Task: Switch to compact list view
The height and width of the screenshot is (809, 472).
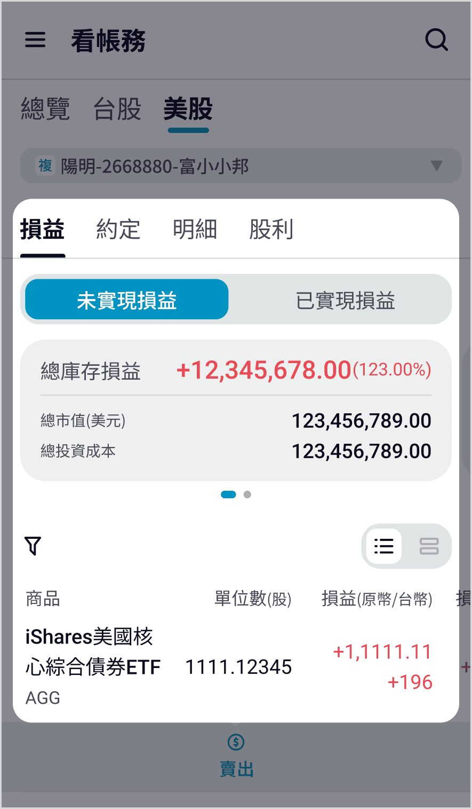Action: [384, 546]
